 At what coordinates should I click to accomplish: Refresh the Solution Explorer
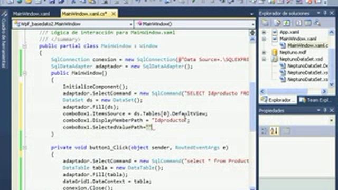coord(286,23)
